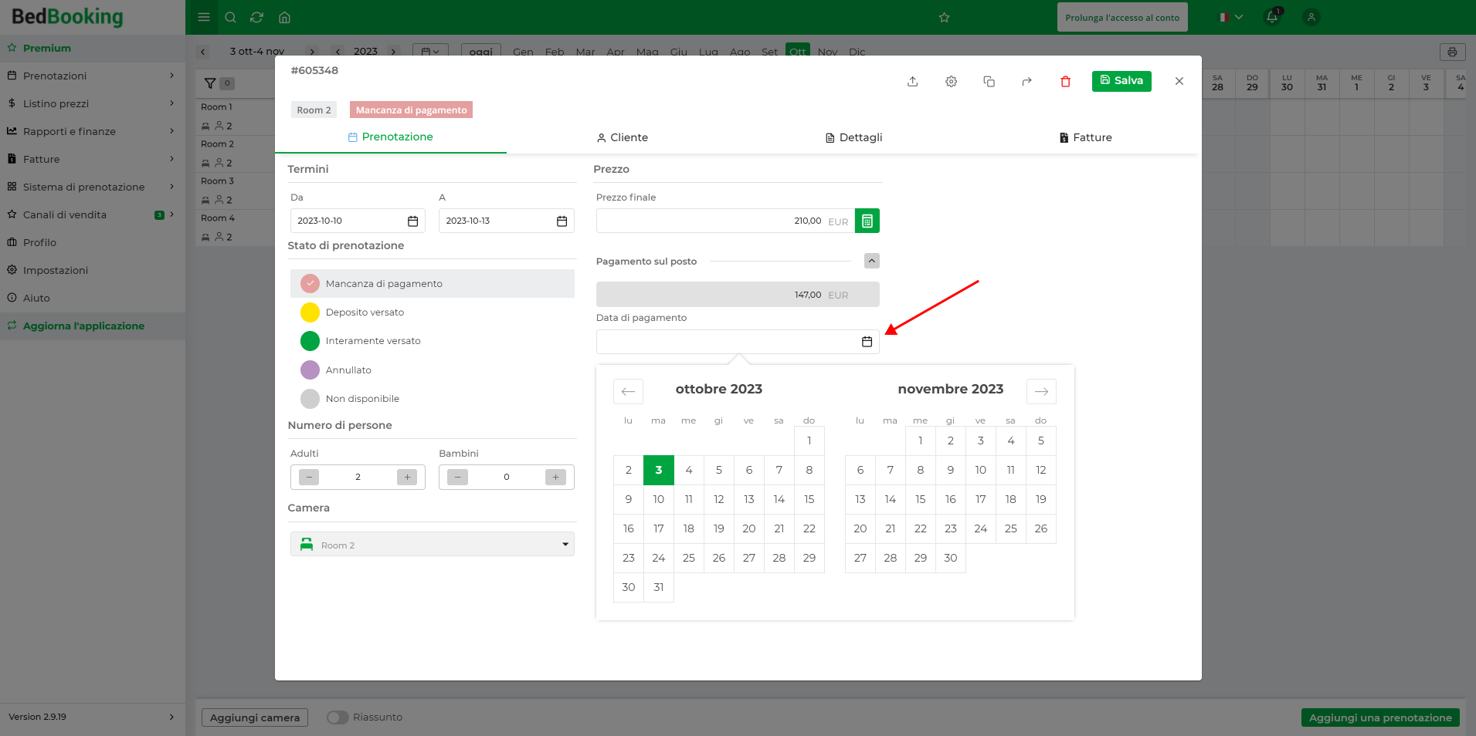Pick 31 ottobre 2023 in date picker
The image size is (1476, 736).
[658, 587]
